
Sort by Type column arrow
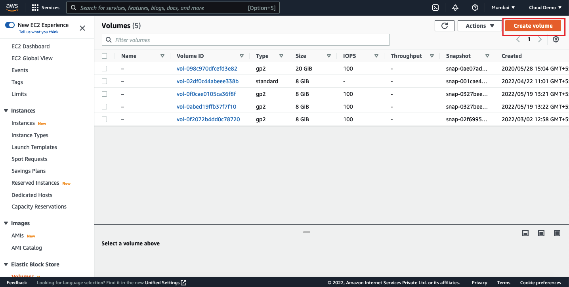(x=281, y=56)
